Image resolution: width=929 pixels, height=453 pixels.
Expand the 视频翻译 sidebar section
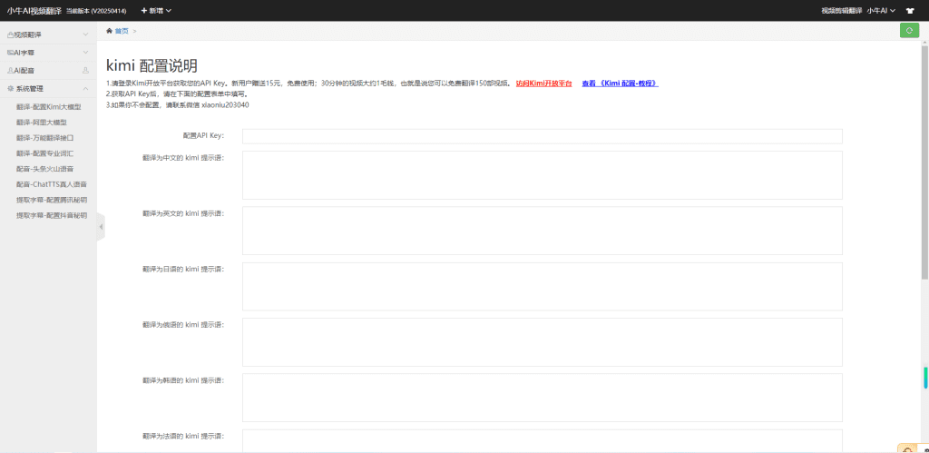(47, 34)
